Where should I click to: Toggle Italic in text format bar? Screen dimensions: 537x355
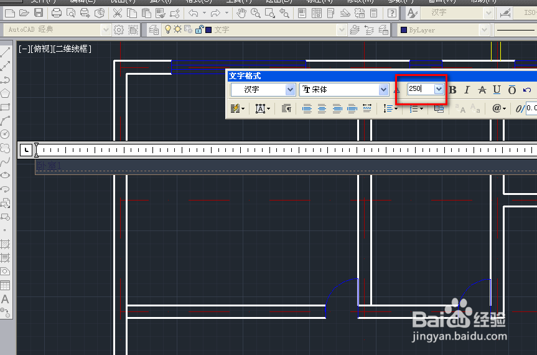point(467,90)
